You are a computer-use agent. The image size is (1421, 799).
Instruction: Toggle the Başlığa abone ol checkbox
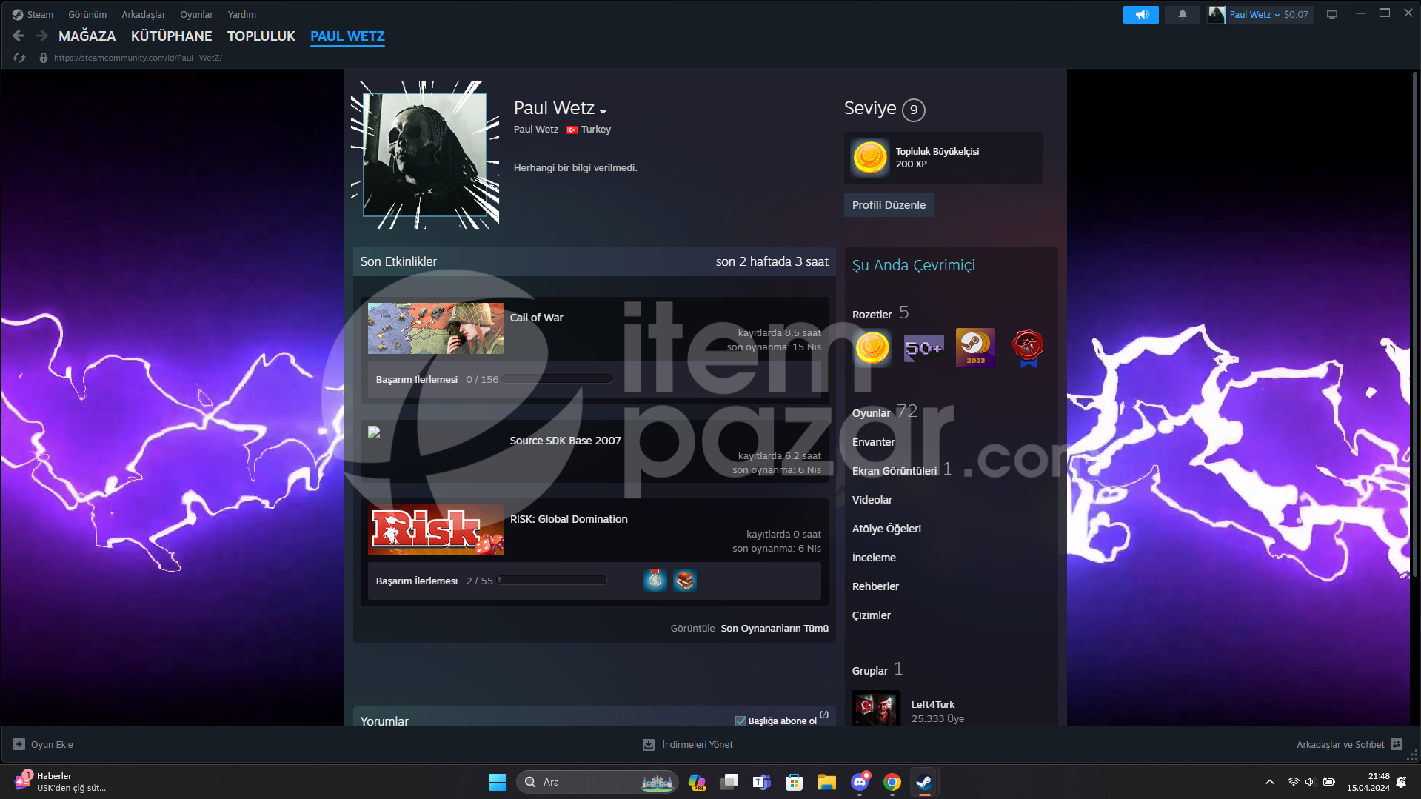tap(740, 721)
